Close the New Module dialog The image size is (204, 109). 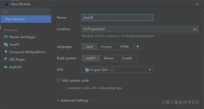[x=198, y=4]
